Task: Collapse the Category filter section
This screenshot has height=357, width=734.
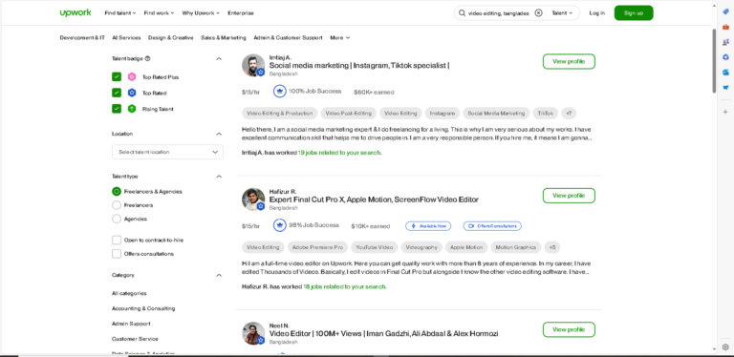Action: [x=219, y=275]
